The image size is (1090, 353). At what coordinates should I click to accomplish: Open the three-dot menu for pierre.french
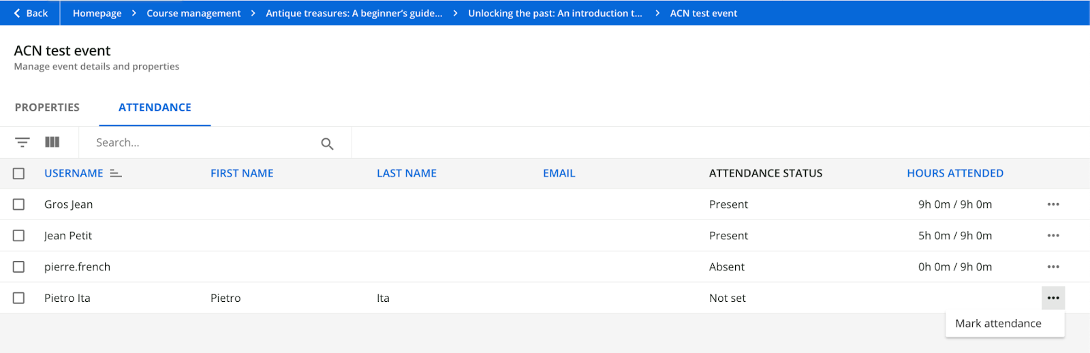[1053, 267]
